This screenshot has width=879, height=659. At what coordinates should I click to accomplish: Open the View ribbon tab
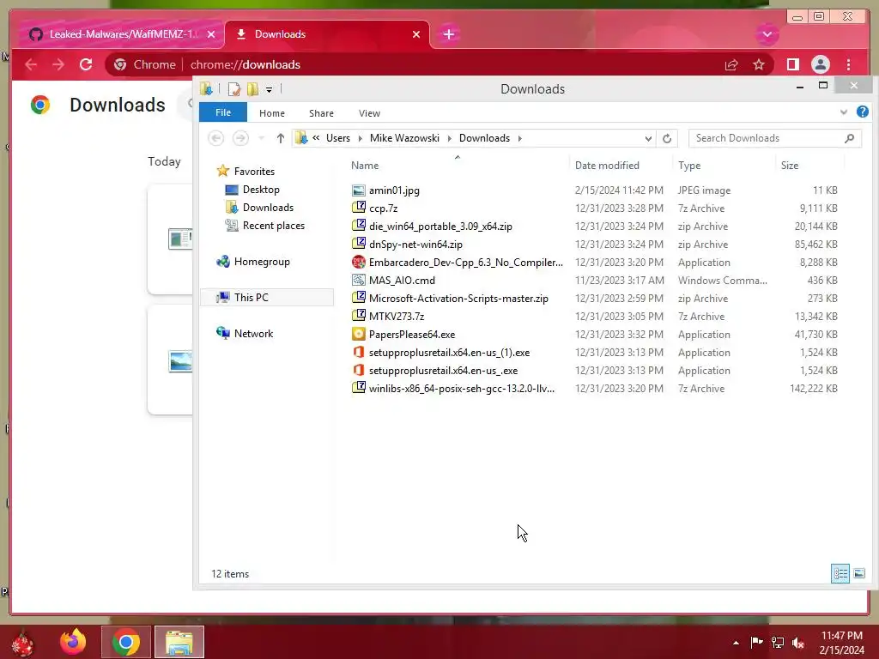(x=369, y=113)
